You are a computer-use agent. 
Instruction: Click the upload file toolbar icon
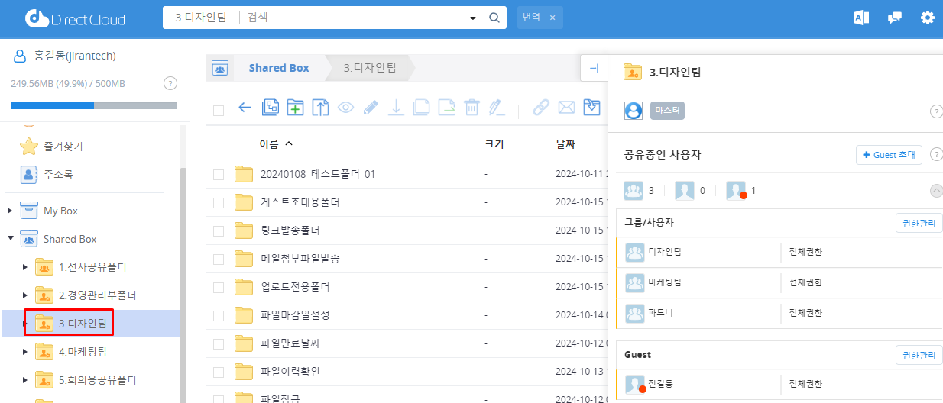click(x=320, y=108)
